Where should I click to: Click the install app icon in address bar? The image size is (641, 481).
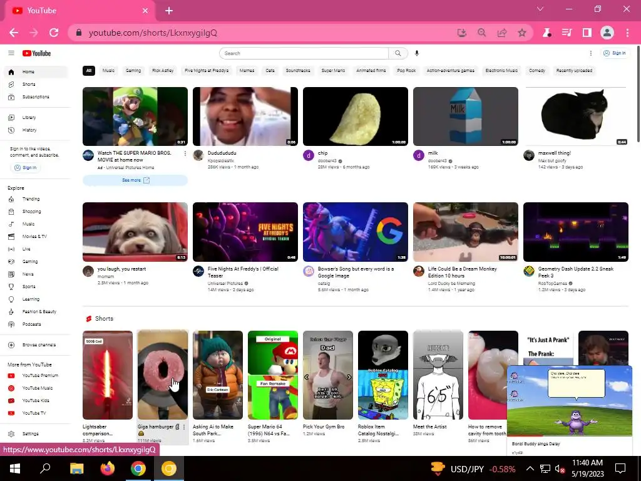point(461,33)
